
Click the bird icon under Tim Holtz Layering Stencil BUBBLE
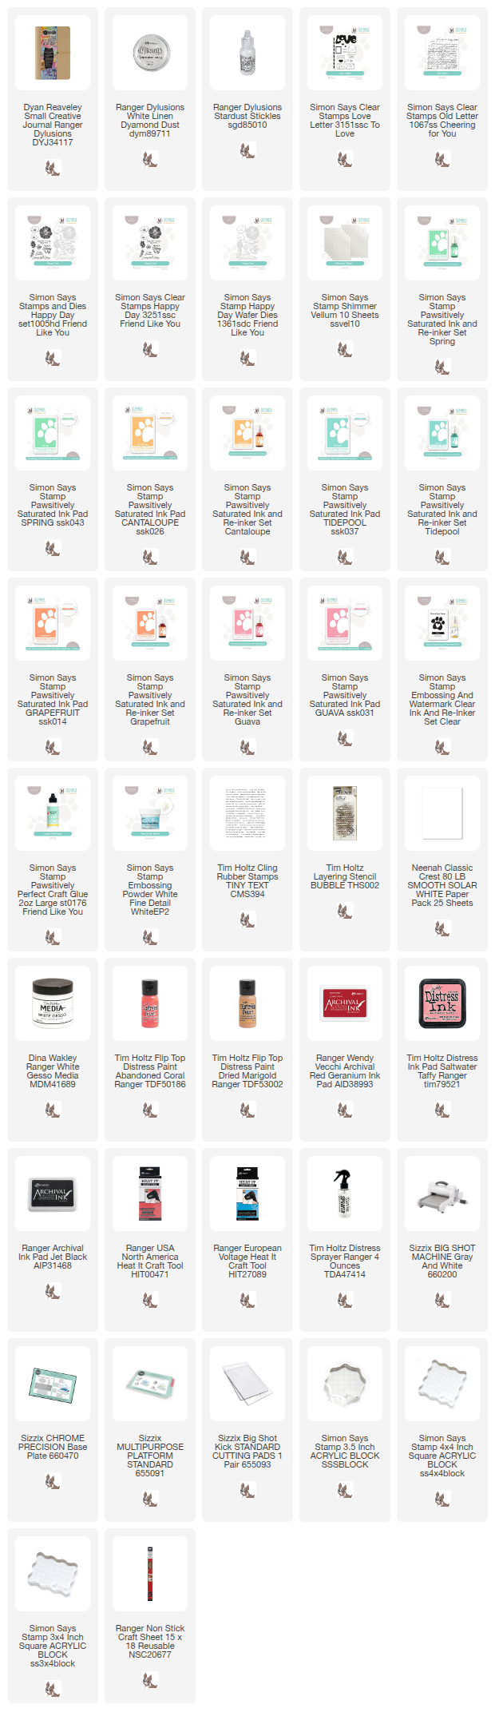coord(345,911)
